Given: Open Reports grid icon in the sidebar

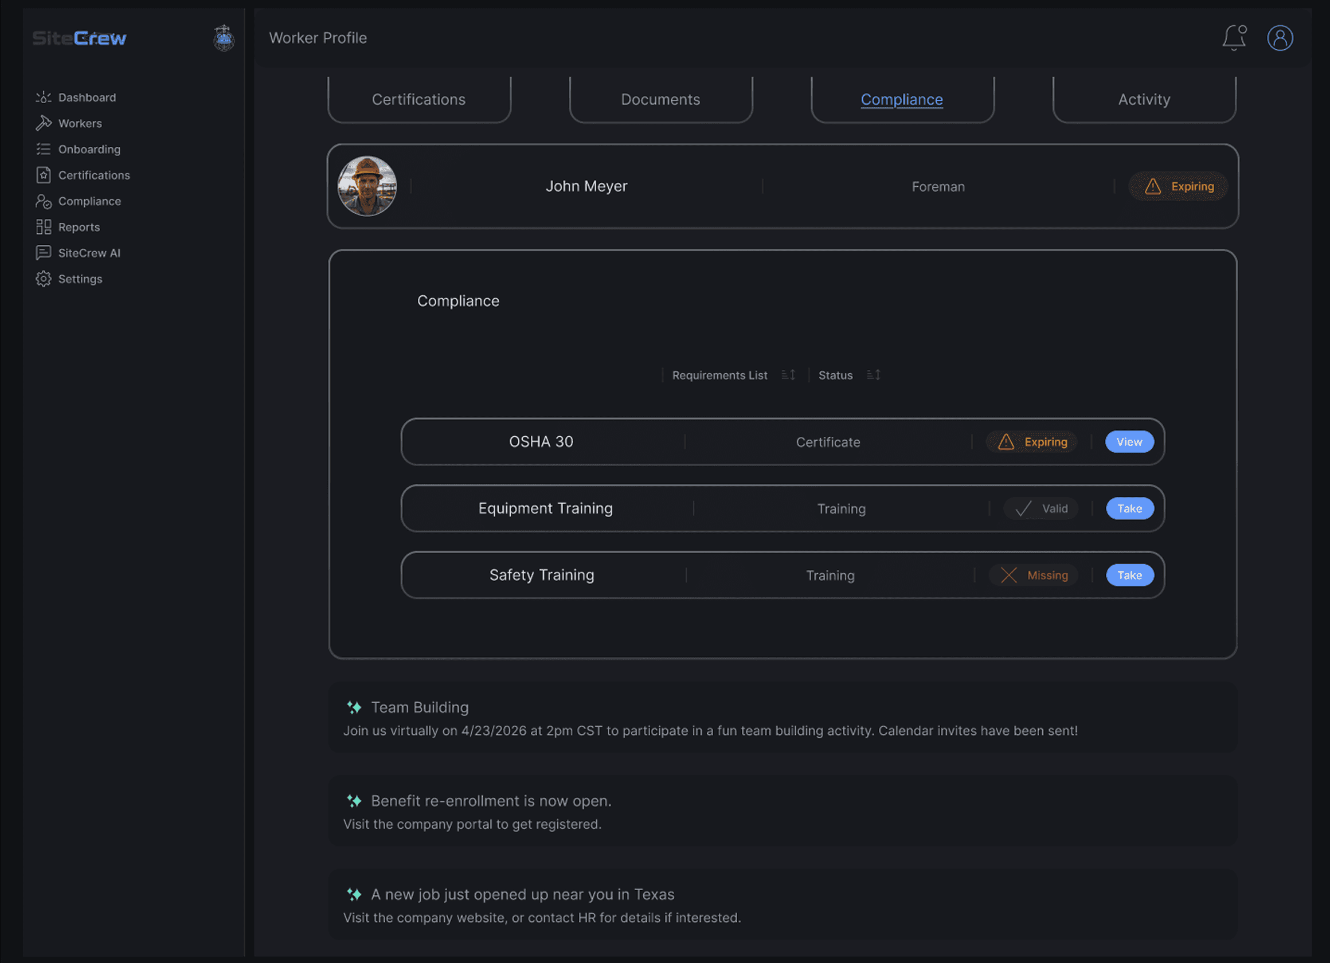Looking at the screenshot, I should pos(44,227).
